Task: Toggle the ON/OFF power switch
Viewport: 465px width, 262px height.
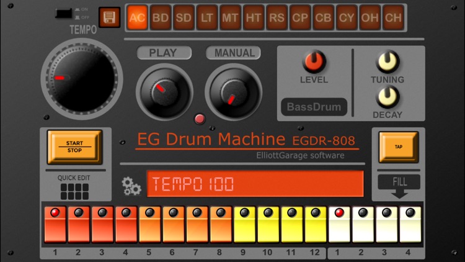Action: (63, 14)
